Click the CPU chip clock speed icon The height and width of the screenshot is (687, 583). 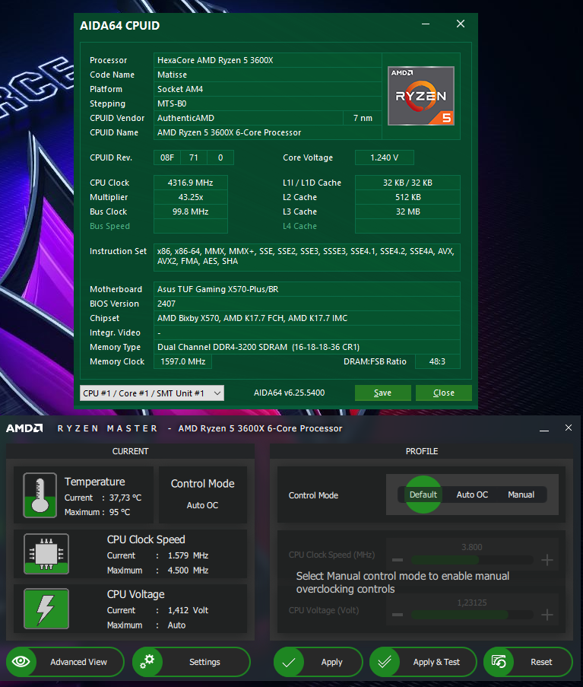46,554
